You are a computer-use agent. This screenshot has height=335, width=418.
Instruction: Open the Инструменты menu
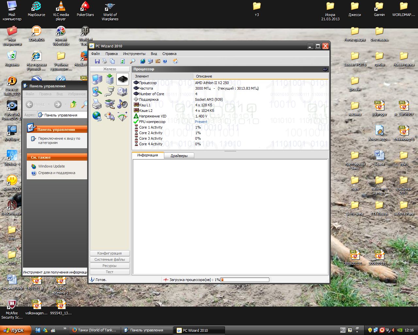pyautogui.click(x=134, y=54)
